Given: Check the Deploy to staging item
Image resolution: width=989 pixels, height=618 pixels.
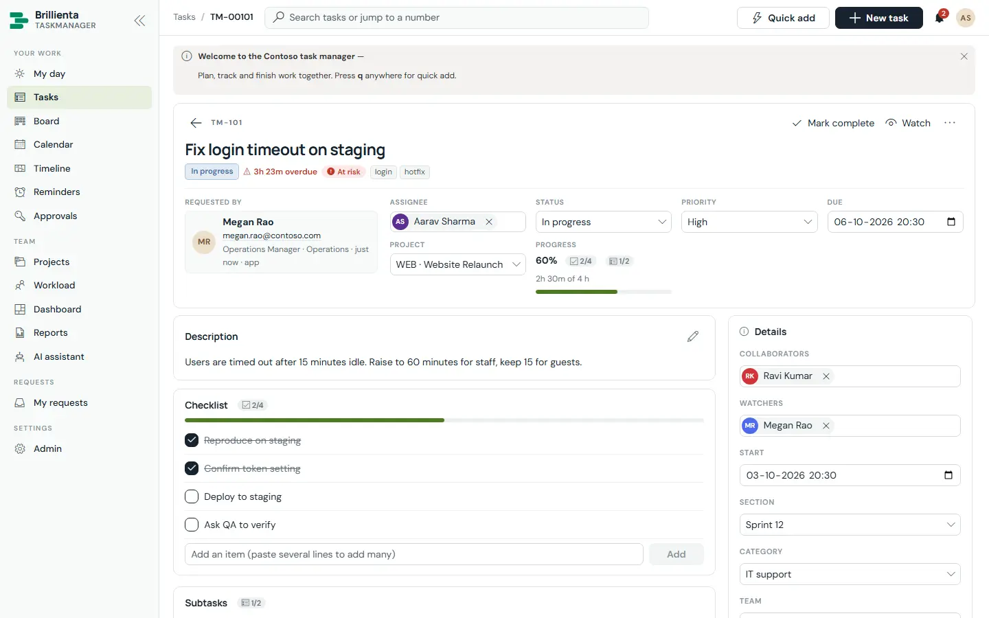Looking at the screenshot, I should (x=192, y=496).
